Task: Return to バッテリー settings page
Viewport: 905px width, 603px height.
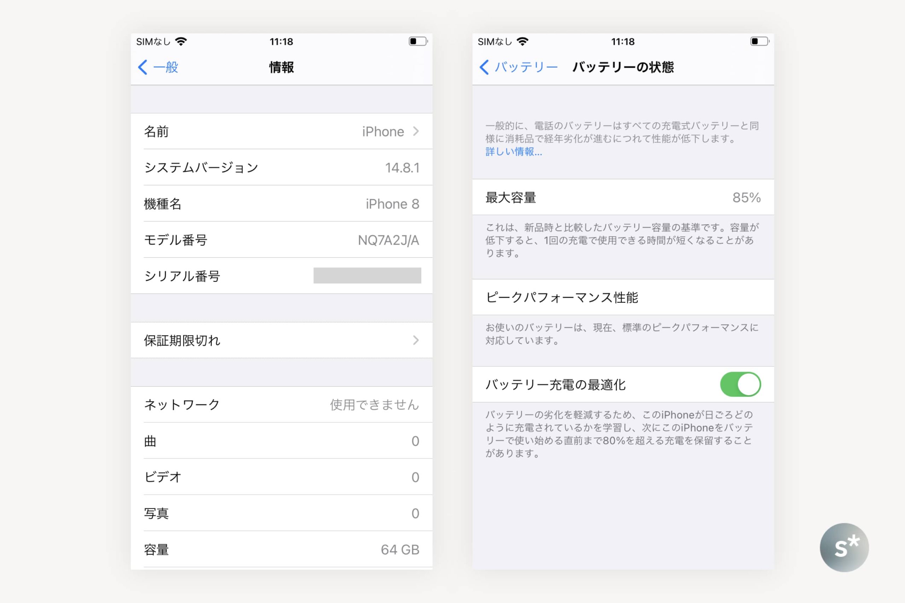Action: [526, 67]
